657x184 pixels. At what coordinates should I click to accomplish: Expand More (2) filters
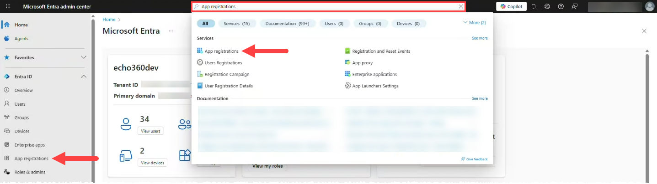coord(474,22)
